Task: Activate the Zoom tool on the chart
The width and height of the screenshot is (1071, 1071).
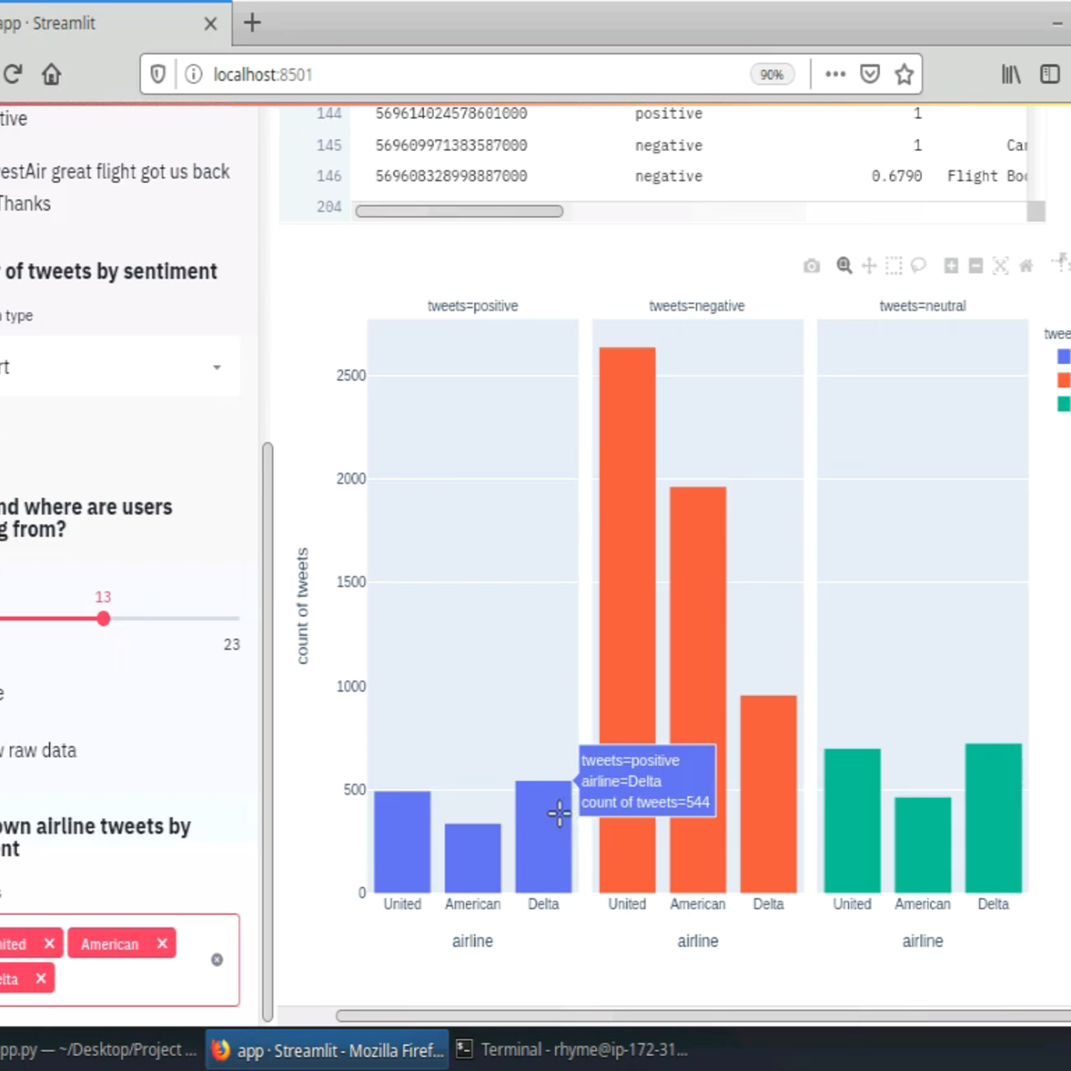Action: pyautogui.click(x=843, y=265)
